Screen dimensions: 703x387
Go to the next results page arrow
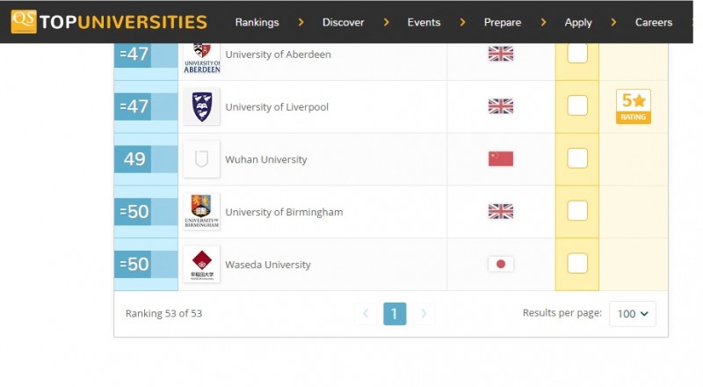(424, 313)
